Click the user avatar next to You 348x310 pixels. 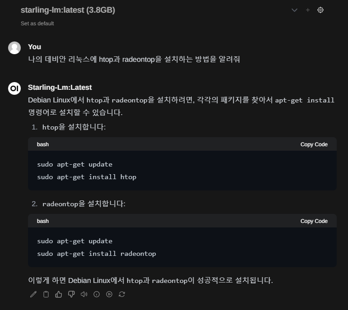(x=14, y=47)
